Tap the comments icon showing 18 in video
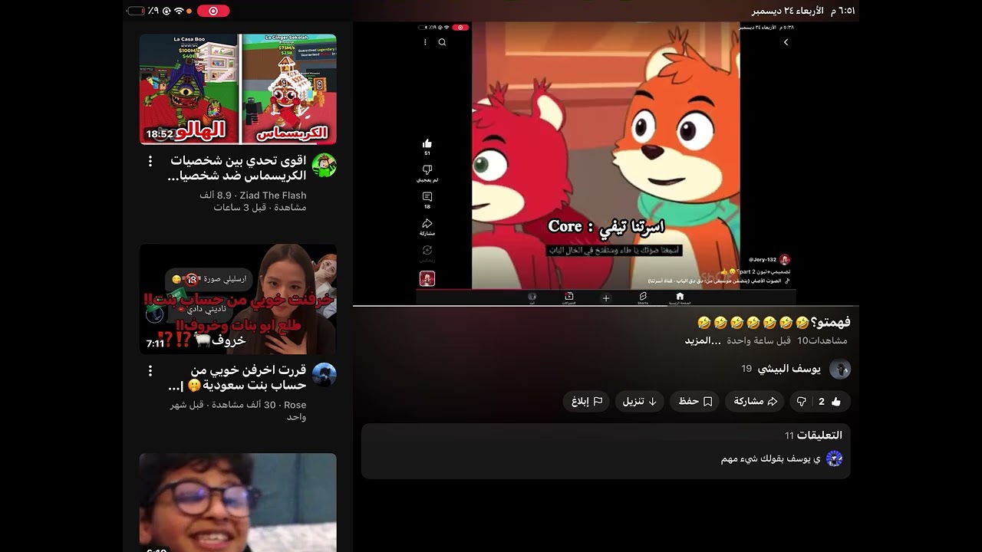 (x=427, y=197)
